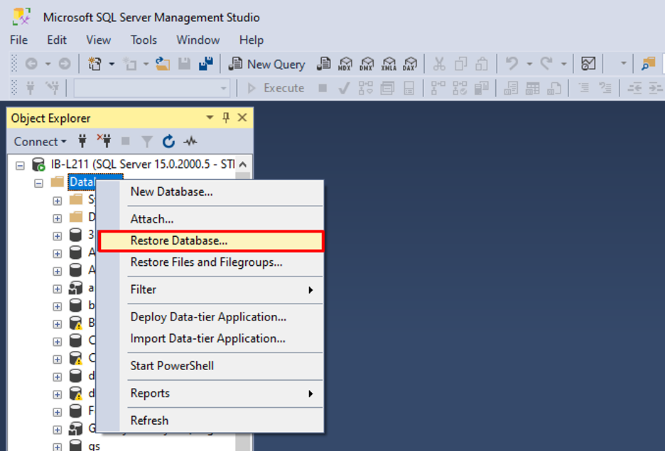Click the Activity Monitor pulse icon
Viewport: 665px width, 451px height.
click(190, 141)
